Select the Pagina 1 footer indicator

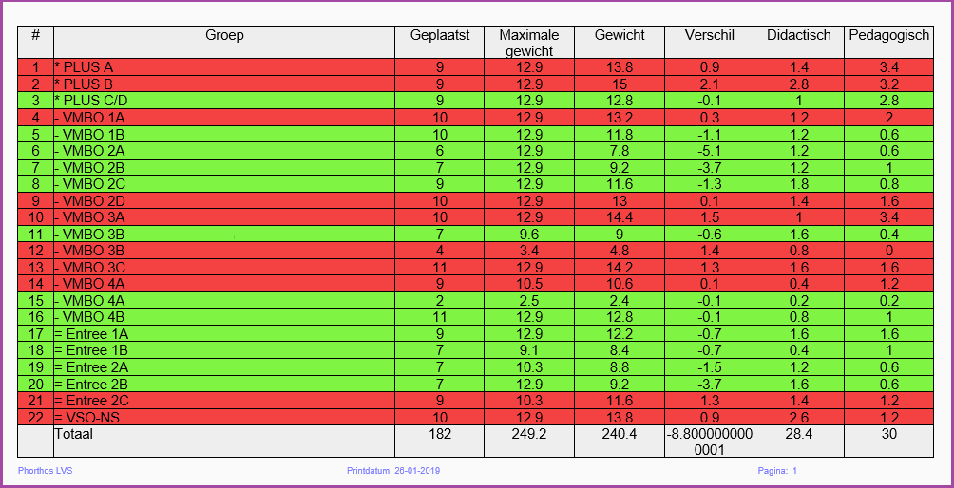(x=777, y=471)
